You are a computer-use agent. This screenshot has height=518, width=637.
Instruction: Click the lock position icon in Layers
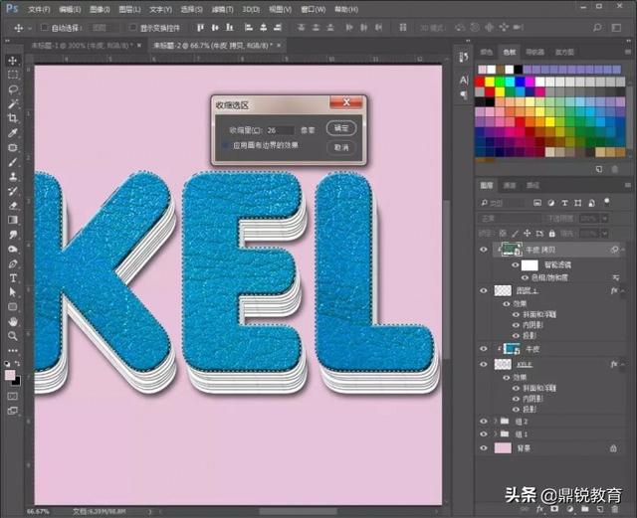(x=527, y=234)
